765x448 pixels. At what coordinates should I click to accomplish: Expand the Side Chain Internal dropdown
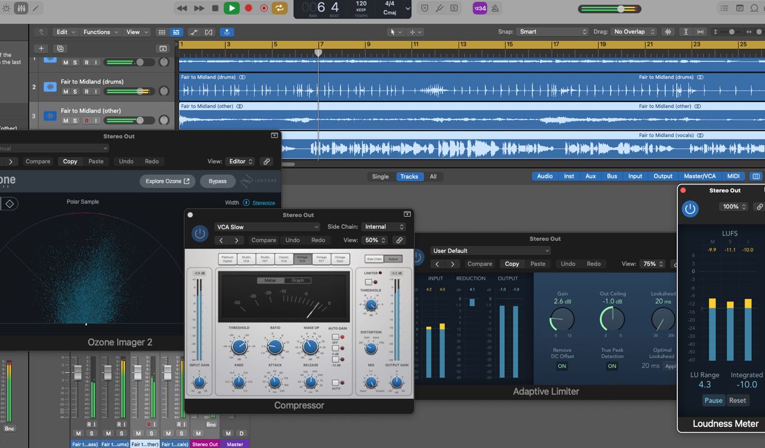pyautogui.click(x=384, y=227)
